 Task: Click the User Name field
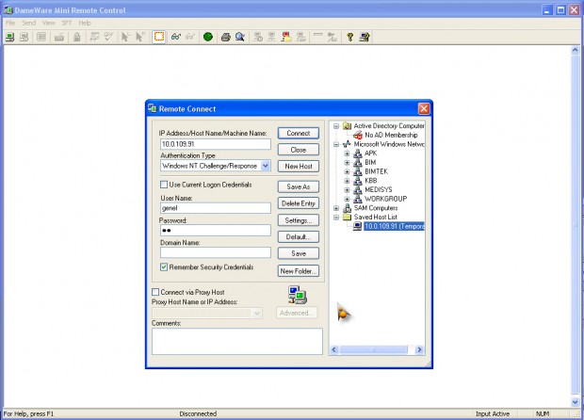216,208
